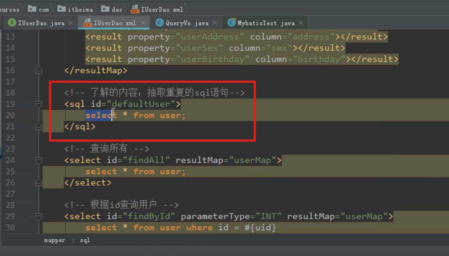
Task: Click the XML file icon in the breadcrumb bar
Action: click(135, 9)
